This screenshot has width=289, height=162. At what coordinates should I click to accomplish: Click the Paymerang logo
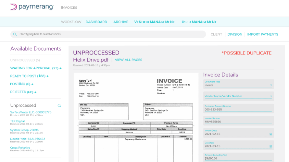click(32, 7)
